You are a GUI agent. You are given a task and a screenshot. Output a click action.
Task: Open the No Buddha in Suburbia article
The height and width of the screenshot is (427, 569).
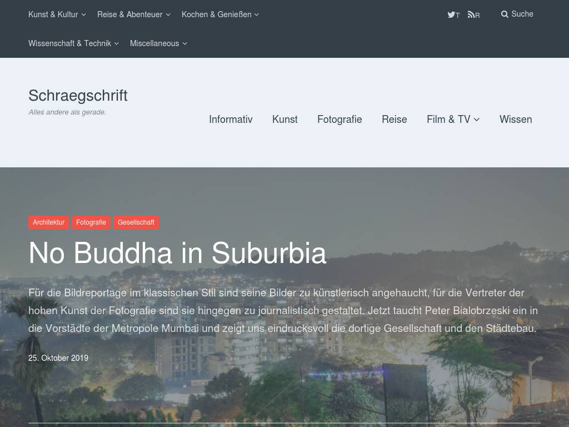[x=177, y=253]
